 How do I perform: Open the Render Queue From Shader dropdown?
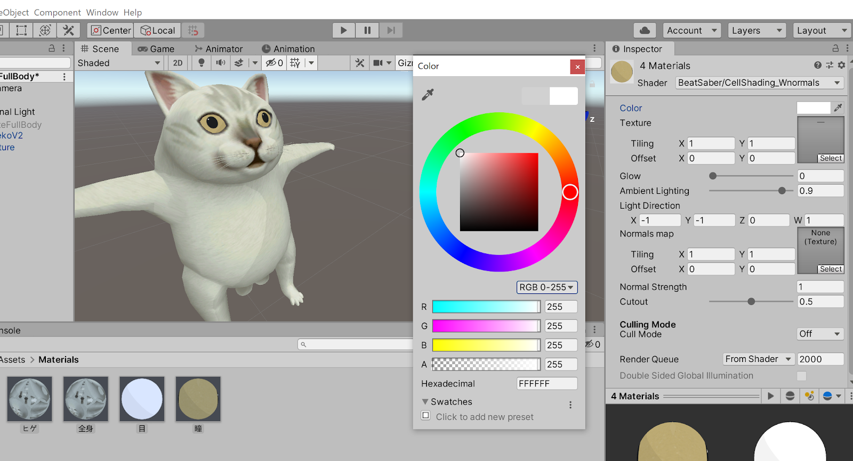(759, 359)
